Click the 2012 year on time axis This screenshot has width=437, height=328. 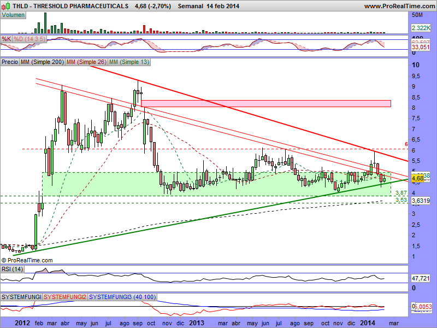22,323
